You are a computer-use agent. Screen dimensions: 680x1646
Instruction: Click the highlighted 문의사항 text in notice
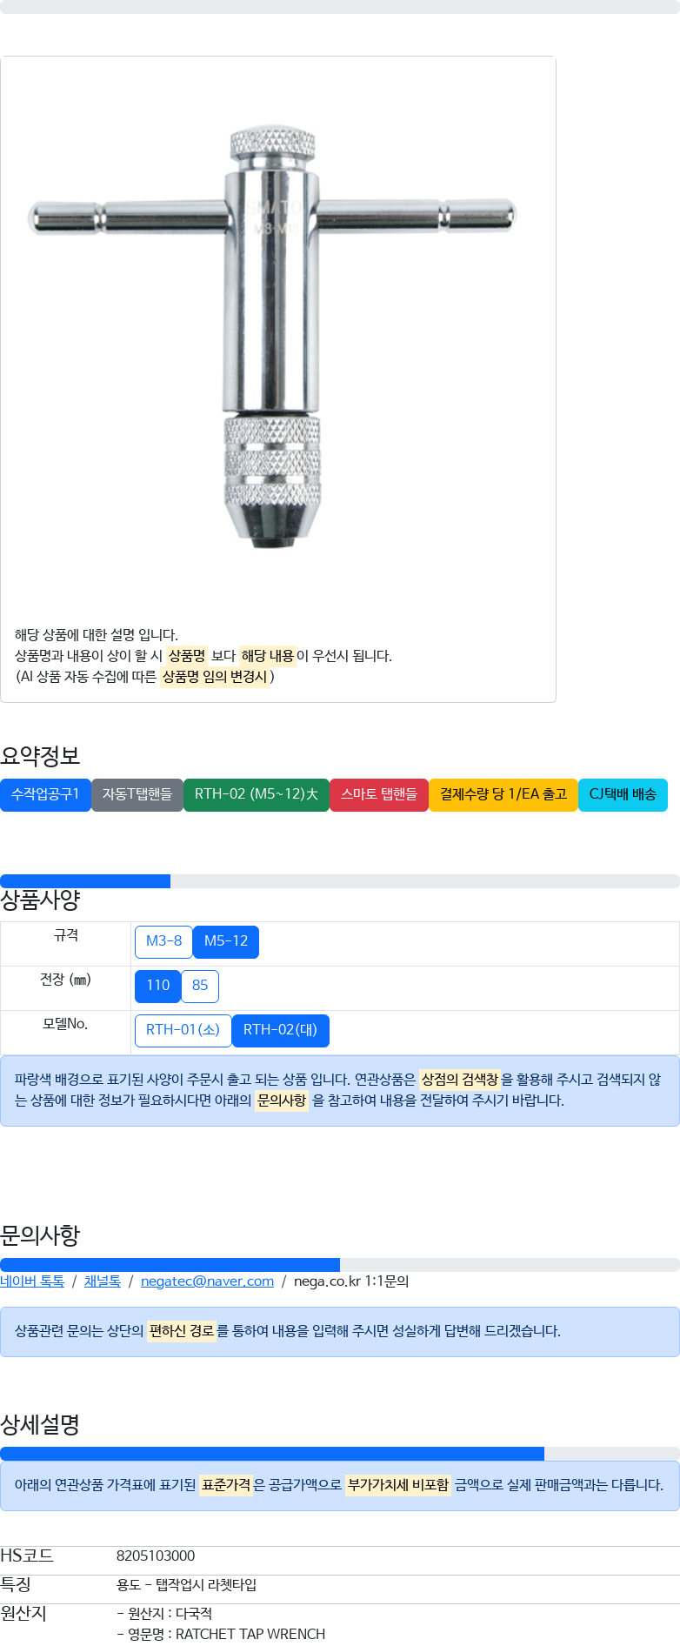[x=282, y=1101]
